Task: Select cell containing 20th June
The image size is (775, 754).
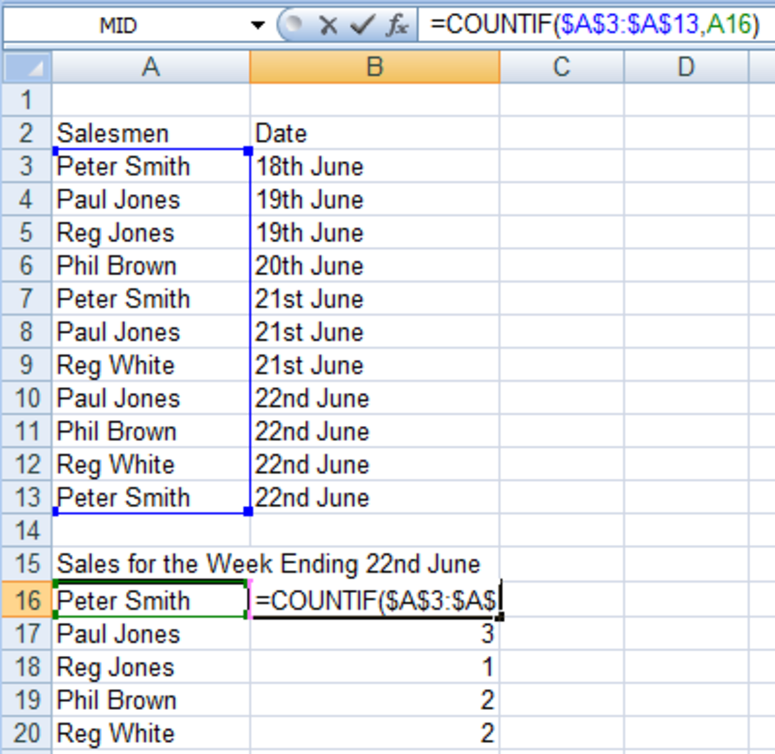Action: click(x=375, y=266)
